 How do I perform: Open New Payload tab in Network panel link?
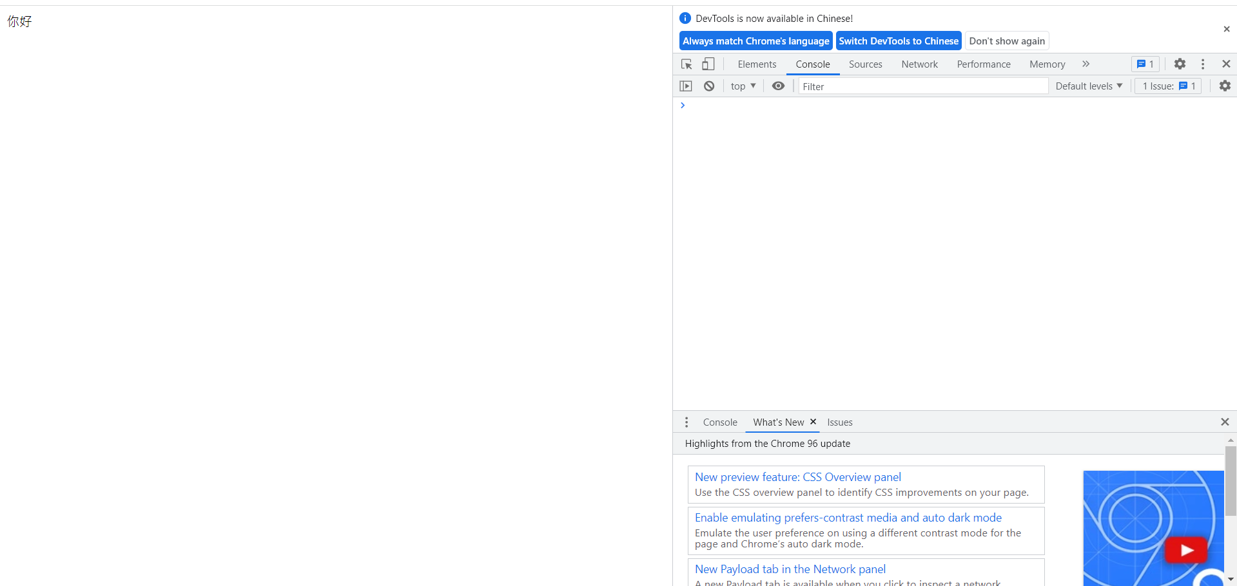point(790,569)
